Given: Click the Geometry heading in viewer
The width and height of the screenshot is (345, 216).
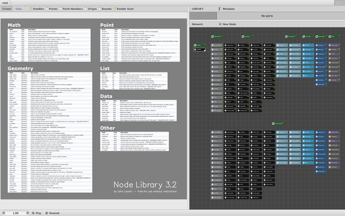Looking at the screenshot, I should 20,68.
